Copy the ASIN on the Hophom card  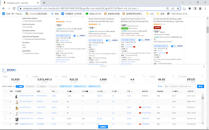pyautogui.click(x=103, y=43)
